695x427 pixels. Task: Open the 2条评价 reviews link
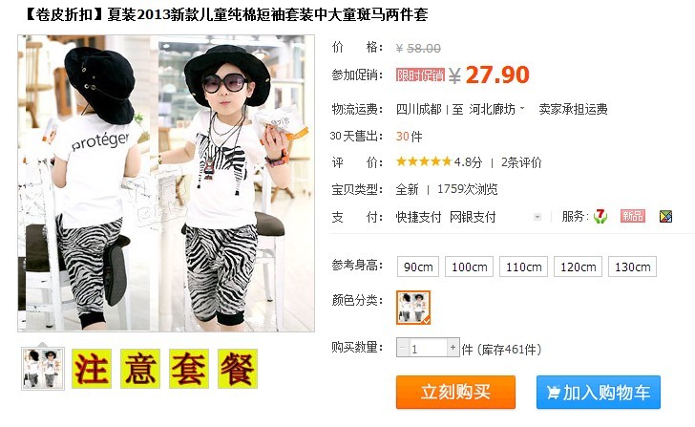tap(521, 162)
